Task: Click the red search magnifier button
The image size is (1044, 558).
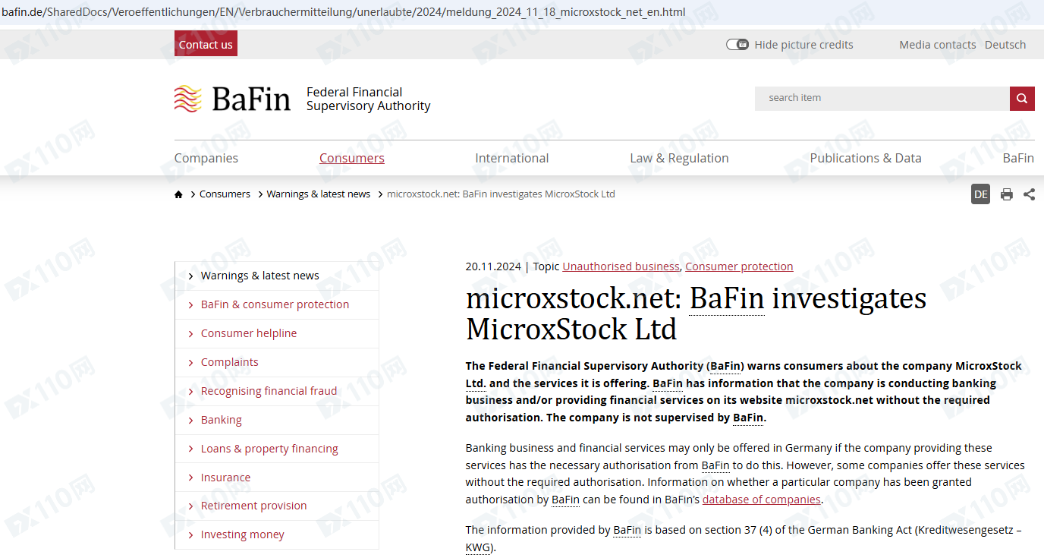Action: point(1022,98)
